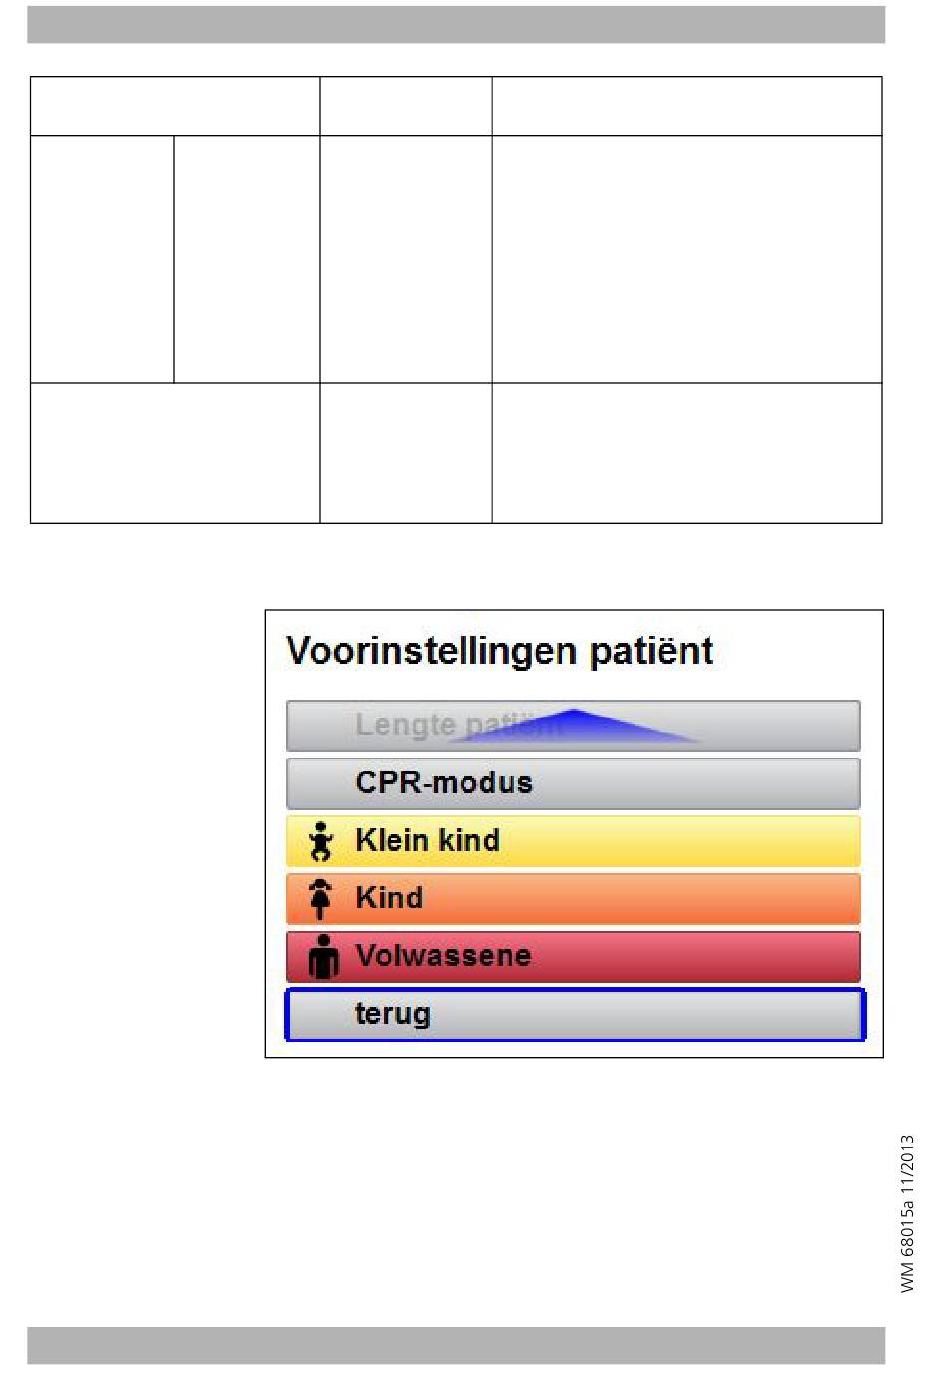Select the greyed Lengte patiënt entry
The image size is (948, 1378).
[573, 726]
